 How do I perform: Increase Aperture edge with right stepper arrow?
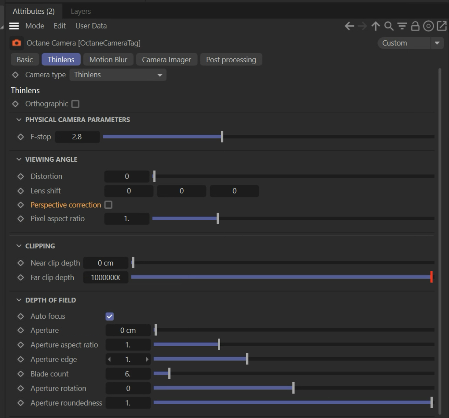click(x=147, y=359)
